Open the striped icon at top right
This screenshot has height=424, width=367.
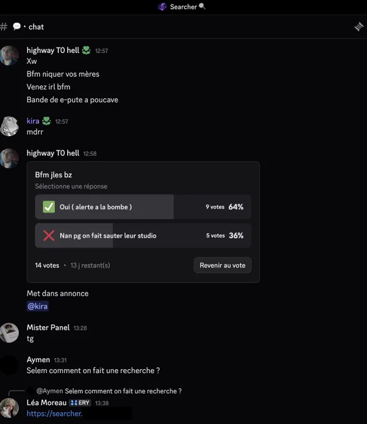click(359, 26)
